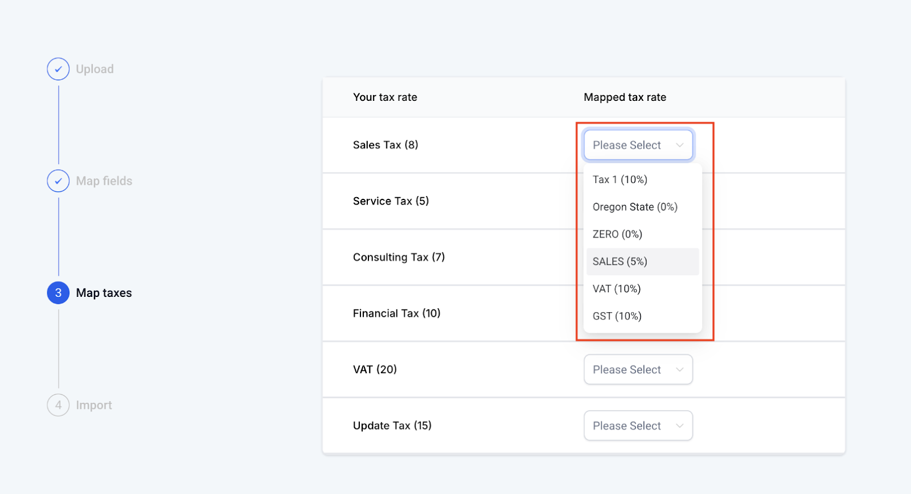
Task: Click the Import step label
Action: click(94, 405)
